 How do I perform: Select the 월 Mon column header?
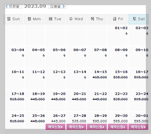point(34,19)
